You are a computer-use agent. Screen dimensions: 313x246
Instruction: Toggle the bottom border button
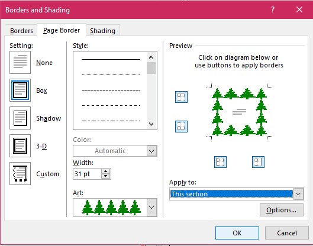[x=181, y=127]
